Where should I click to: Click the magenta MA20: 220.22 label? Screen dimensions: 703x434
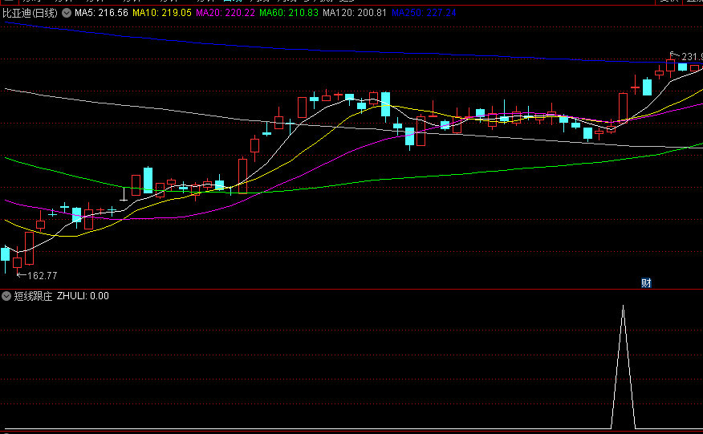[x=226, y=13]
